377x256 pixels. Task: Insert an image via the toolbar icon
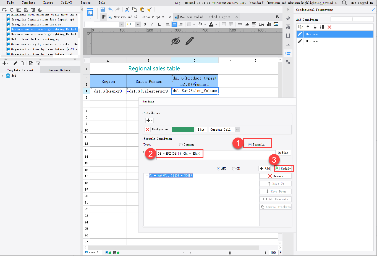[x=276, y=24]
